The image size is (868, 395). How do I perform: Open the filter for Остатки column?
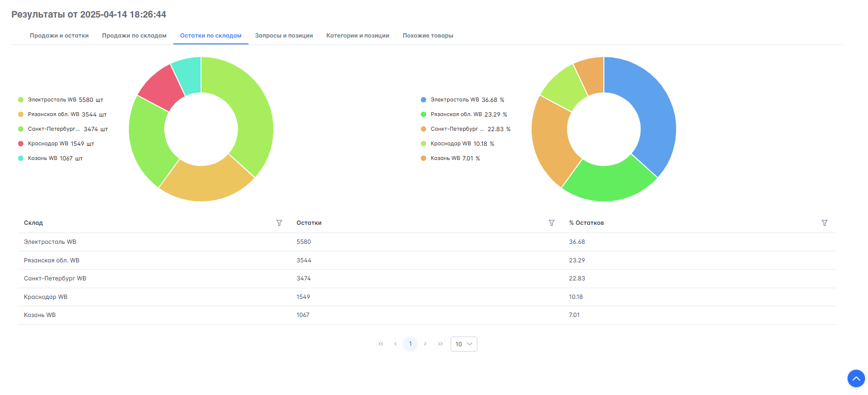(552, 223)
